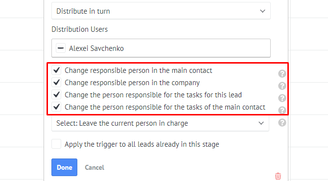Click help icon beside main contact checkbox
This screenshot has width=328, height=181.
(282, 73)
